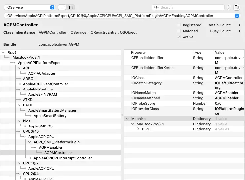245x180 pixels.
Task: Collapse the MacBookPro8,1 tree node
Action: [9, 57]
